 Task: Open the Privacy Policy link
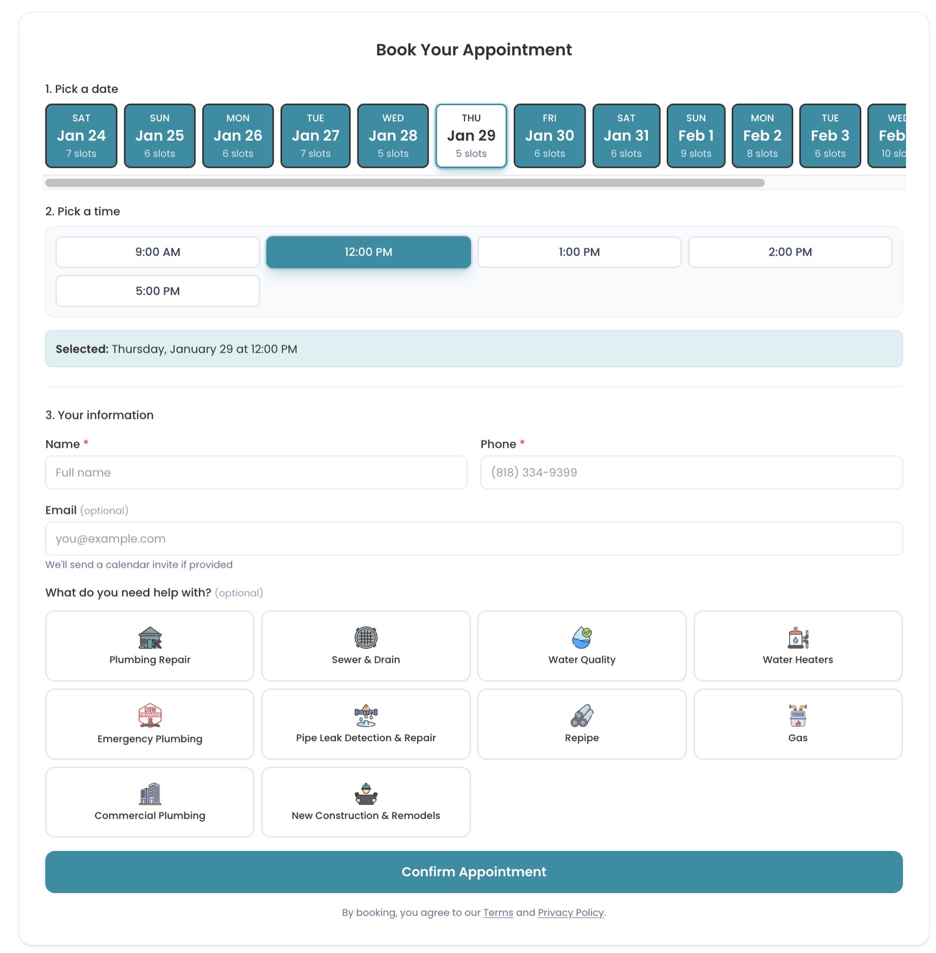tap(571, 913)
